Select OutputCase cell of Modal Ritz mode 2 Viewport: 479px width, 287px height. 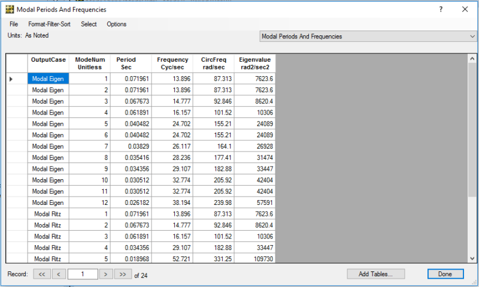48,225
